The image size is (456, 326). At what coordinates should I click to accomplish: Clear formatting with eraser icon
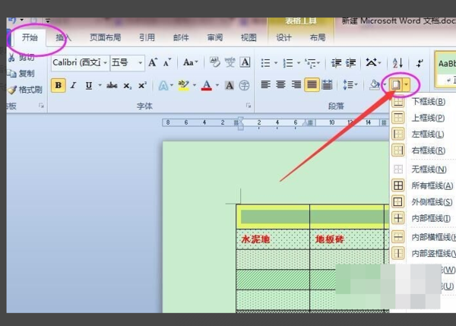tap(215, 62)
